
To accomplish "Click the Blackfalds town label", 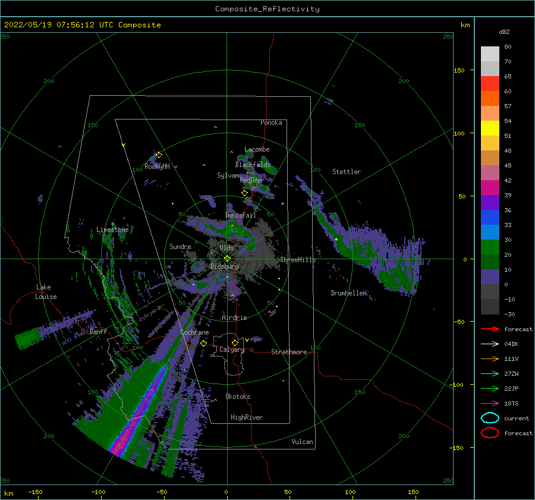I will (253, 165).
